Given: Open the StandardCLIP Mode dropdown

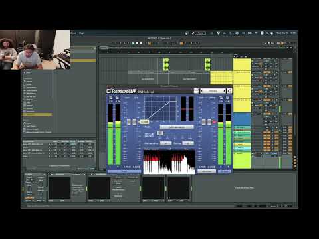Looking at the screenshot, I should pos(177,127).
